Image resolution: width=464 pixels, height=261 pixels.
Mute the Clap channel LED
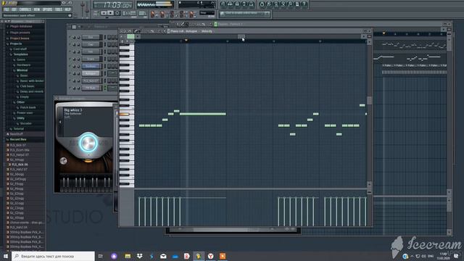[x=70, y=44]
